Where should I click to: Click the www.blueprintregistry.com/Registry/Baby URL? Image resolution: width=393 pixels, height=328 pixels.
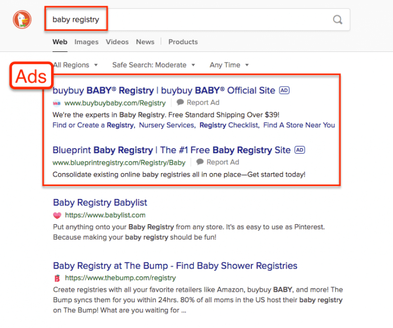pyautogui.click(x=119, y=163)
